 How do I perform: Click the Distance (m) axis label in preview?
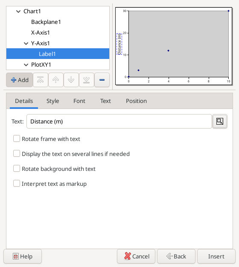[119, 44]
